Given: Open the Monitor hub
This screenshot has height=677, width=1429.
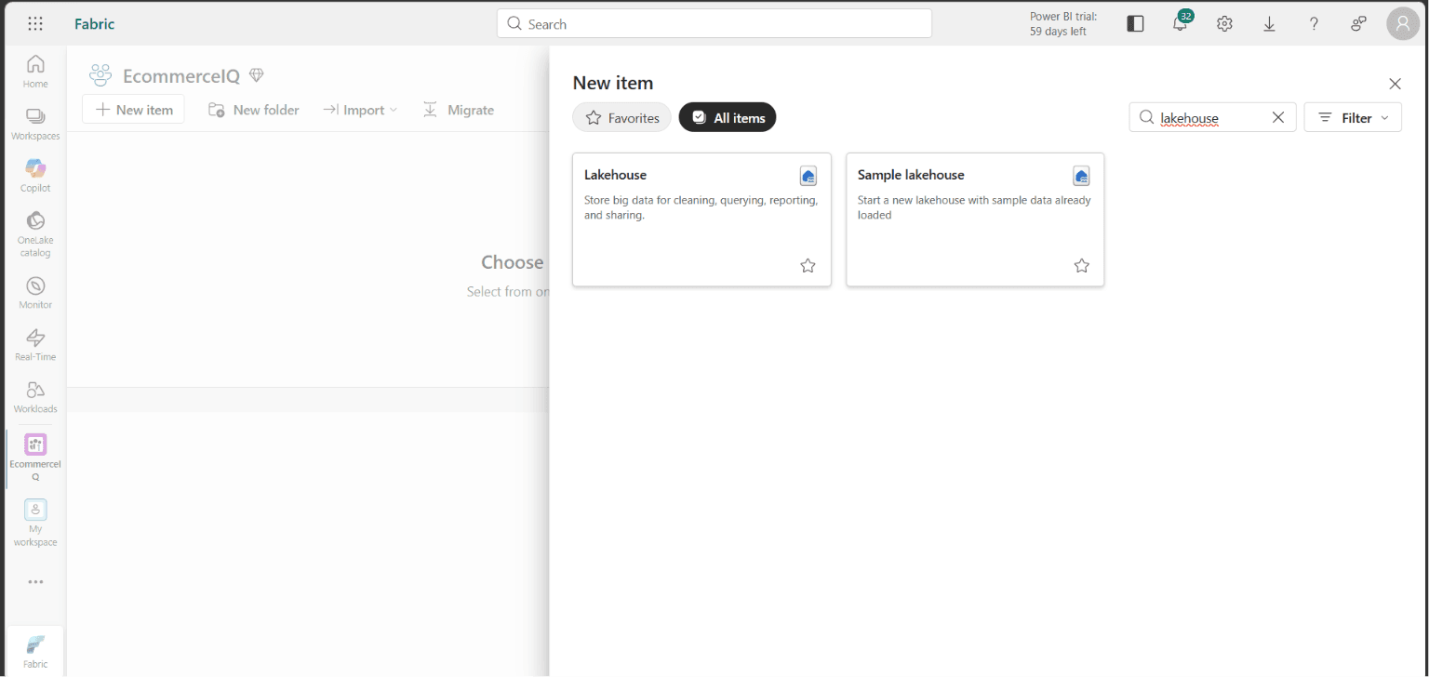Looking at the screenshot, I should (35, 293).
